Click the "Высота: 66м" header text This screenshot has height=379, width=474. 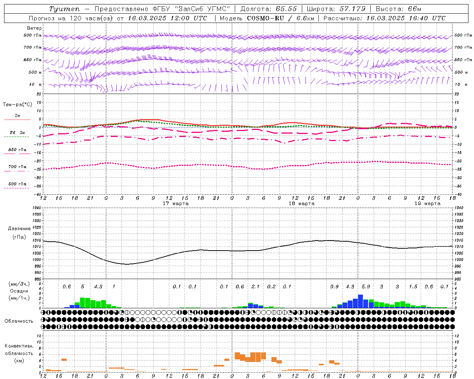(398, 9)
